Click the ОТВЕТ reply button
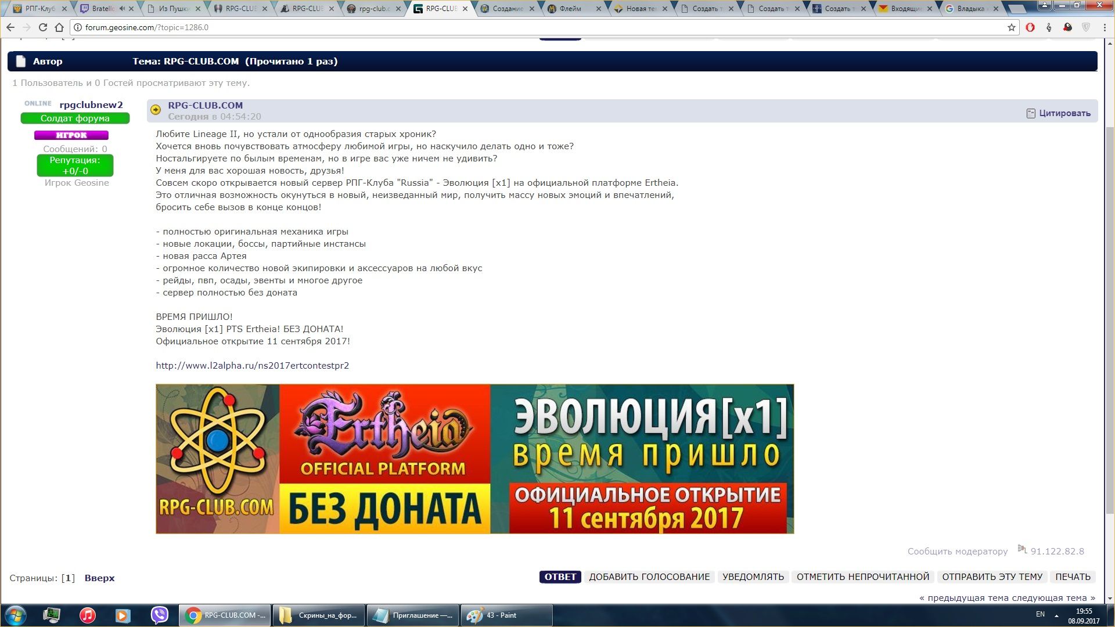The height and width of the screenshot is (627, 1115). (x=560, y=577)
